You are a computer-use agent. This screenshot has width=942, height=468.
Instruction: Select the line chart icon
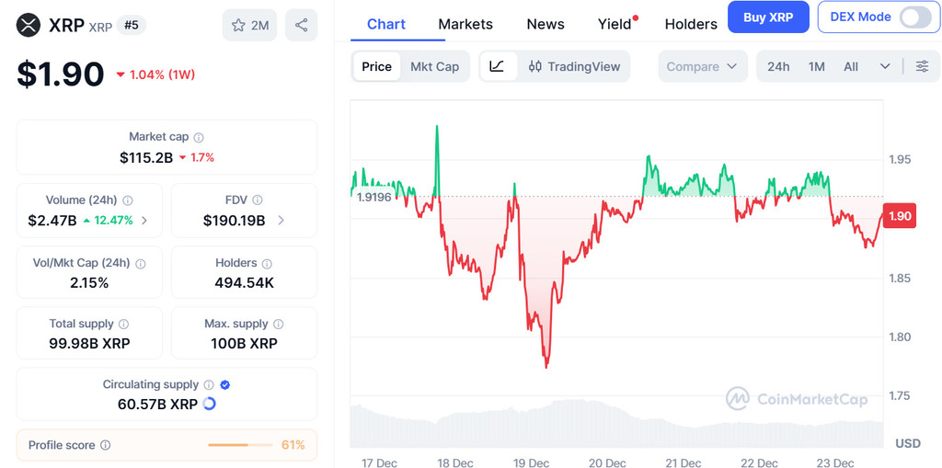click(x=497, y=66)
